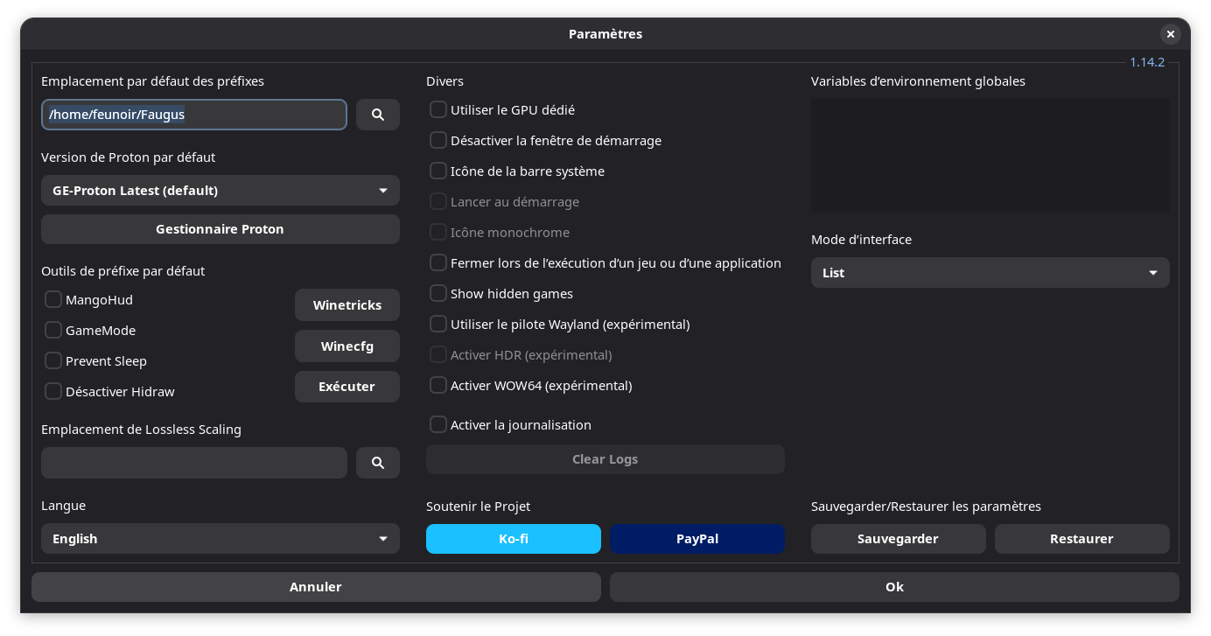Expand the Langue dropdown showing English
1211x636 pixels.
pos(220,539)
